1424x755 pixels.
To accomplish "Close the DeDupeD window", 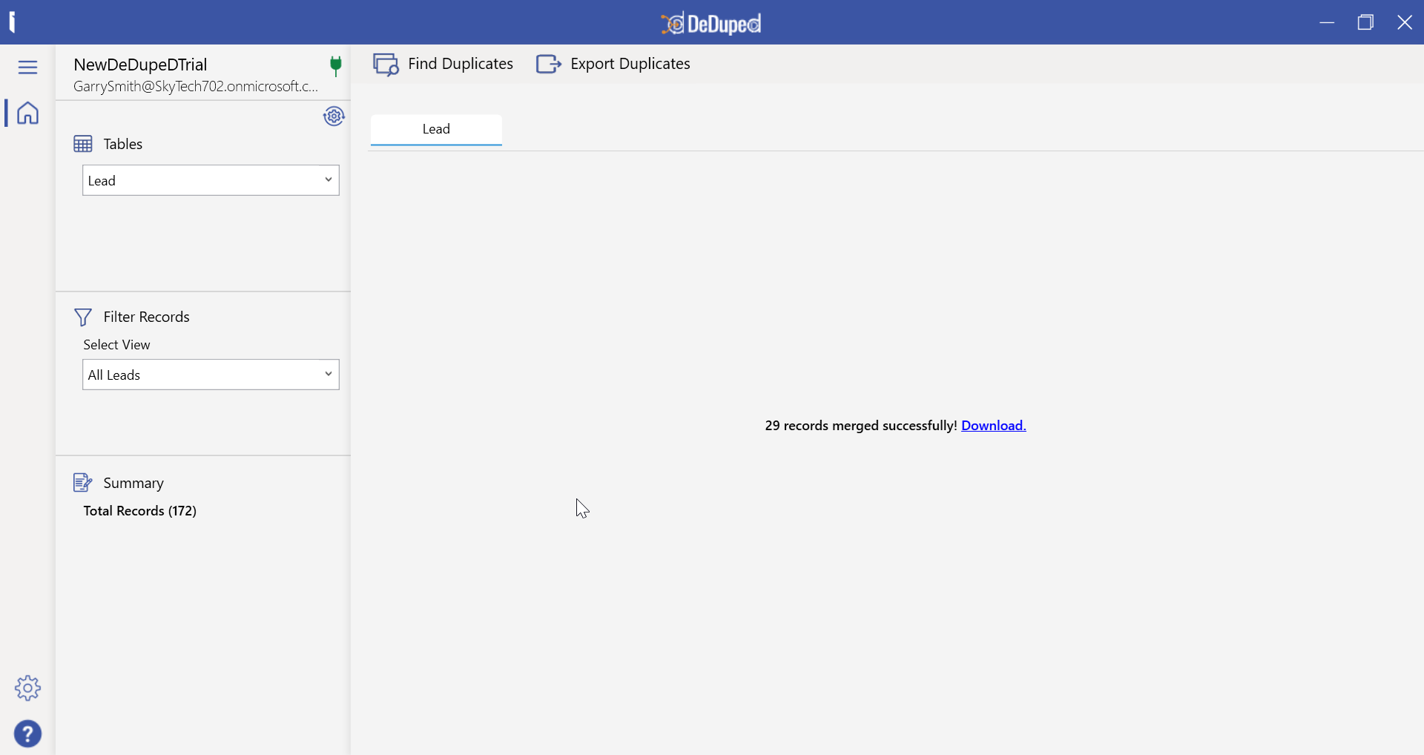I will coord(1405,22).
